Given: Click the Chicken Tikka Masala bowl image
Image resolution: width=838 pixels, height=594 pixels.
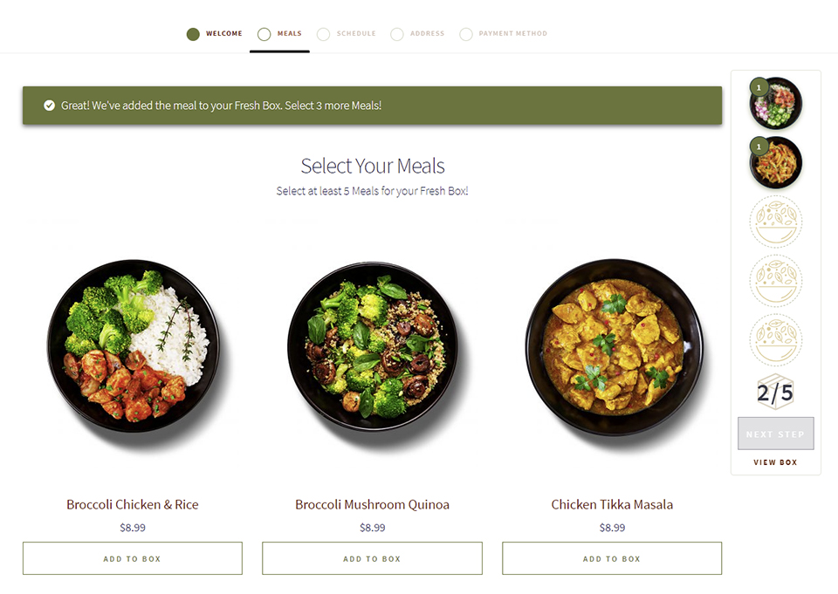Looking at the screenshot, I should point(615,348).
